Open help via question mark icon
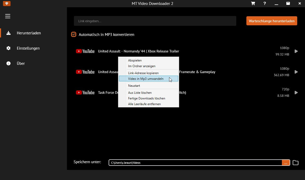The image size is (305, 180). click(x=265, y=3)
